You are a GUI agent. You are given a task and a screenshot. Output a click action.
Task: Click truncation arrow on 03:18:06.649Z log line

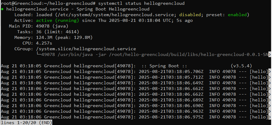269,83
